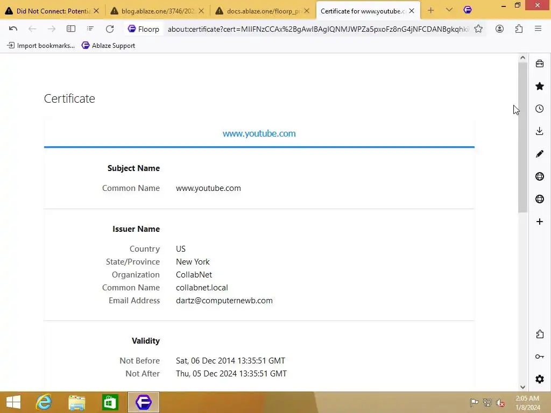Open passwords key icon in sidebar
The image size is (551, 413).
coord(540,357)
